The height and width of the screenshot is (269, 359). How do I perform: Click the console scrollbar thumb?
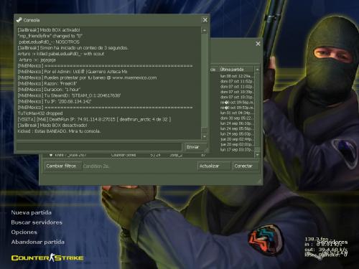coord(205,130)
